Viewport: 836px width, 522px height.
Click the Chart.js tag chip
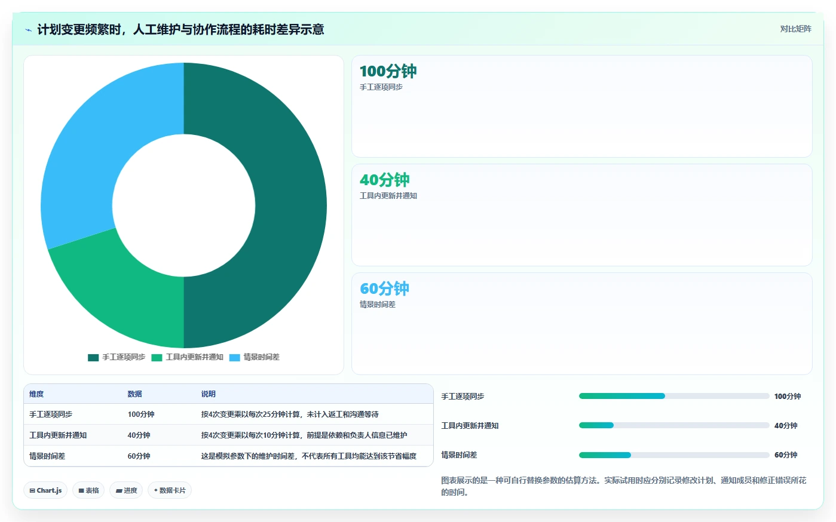pos(45,490)
